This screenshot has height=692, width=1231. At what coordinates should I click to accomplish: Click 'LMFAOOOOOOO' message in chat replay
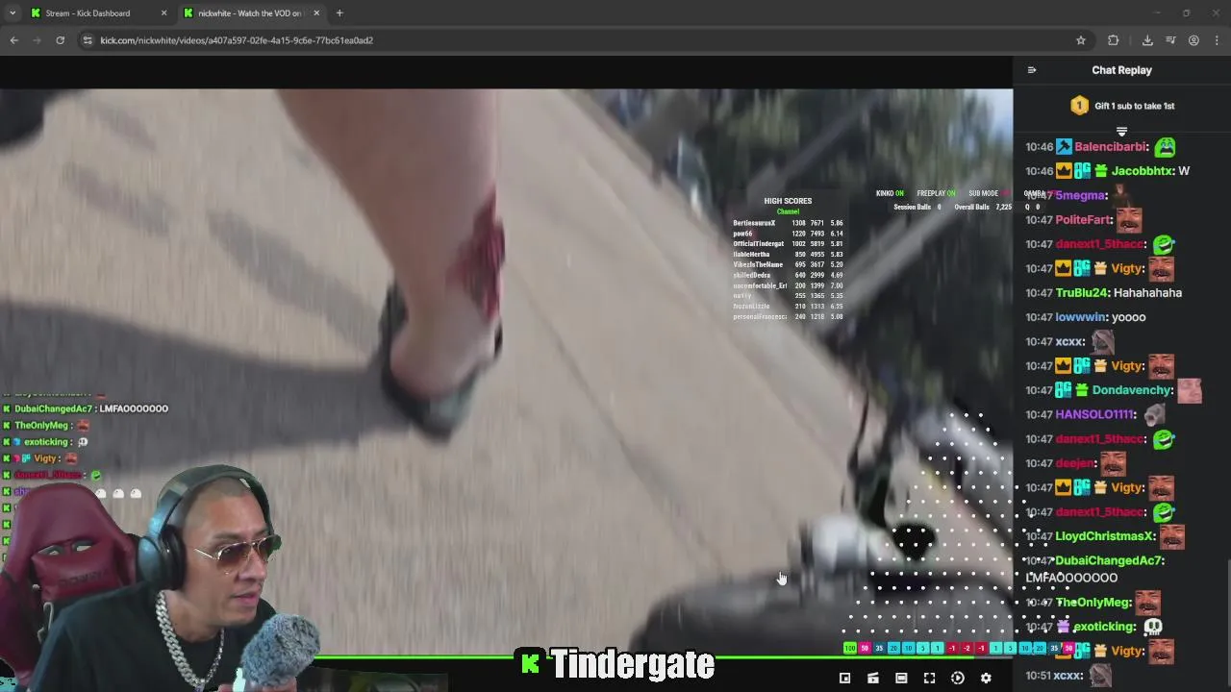(1071, 578)
